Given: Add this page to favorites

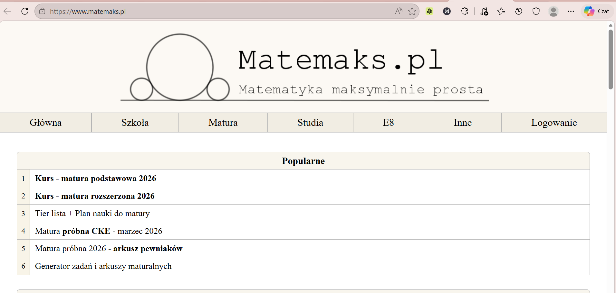Looking at the screenshot, I should pyautogui.click(x=412, y=11).
